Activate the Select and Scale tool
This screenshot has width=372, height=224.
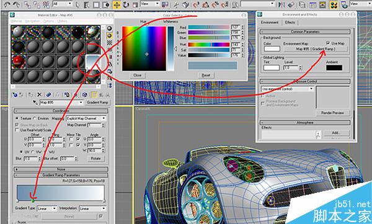pyautogui.click(x=135, y=4)
